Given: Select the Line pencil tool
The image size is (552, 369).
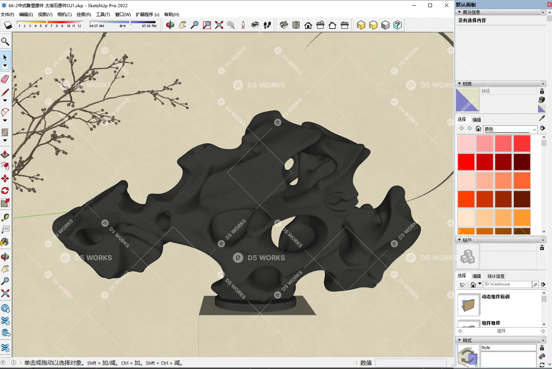Looking at the screenshot, I should [x=5, y=92].
